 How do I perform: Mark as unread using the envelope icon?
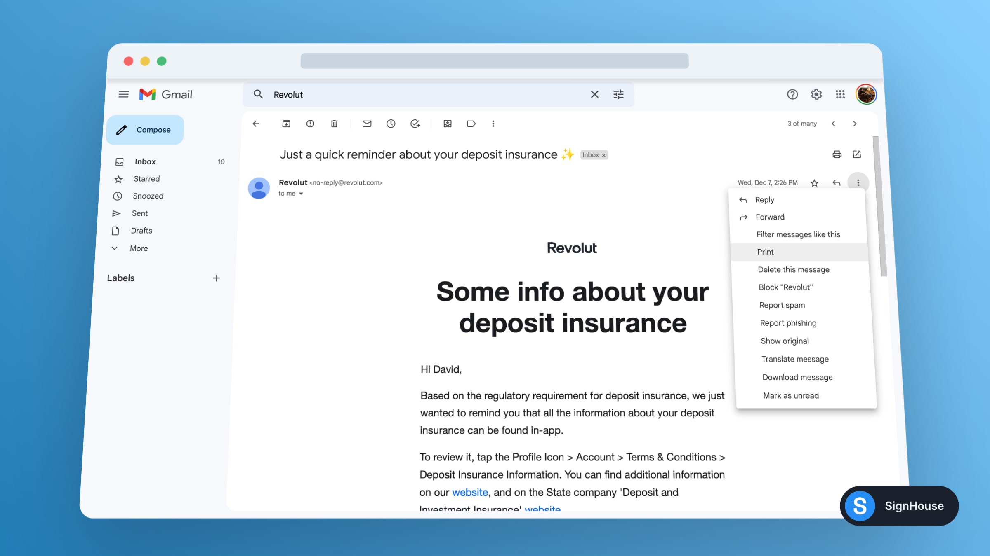[x=367, y=124]
